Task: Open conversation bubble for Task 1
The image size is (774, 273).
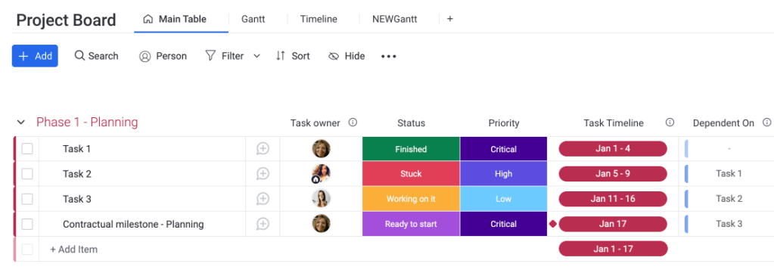Action: click(x=263, y=148)
